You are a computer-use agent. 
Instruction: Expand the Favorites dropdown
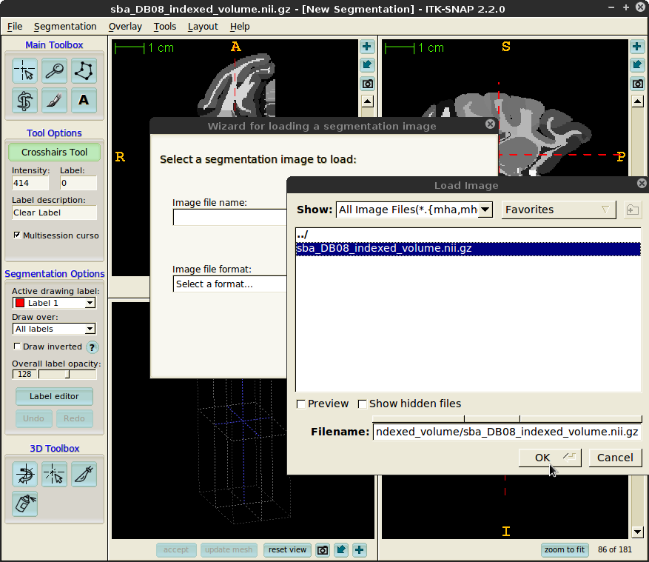click(x=559, y=210)
